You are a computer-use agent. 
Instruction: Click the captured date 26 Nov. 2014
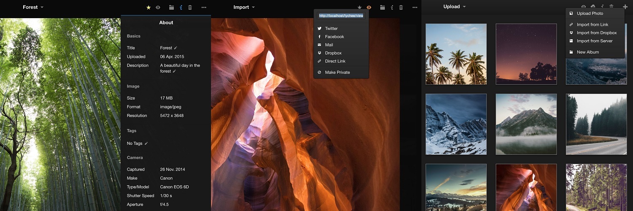point(173,170)
